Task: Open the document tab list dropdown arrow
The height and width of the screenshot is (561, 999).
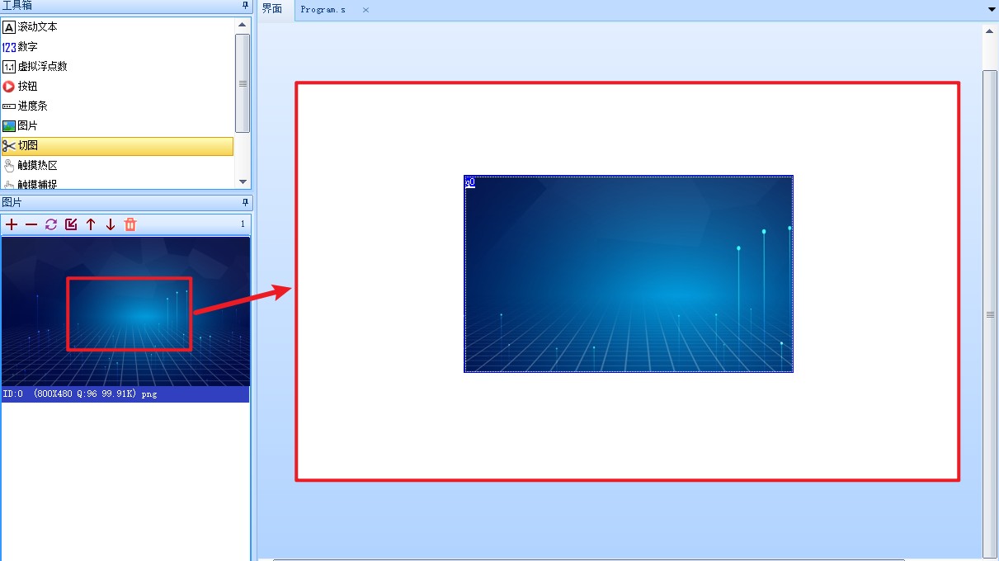Action: pyautogui.click(x=992, y=9)
